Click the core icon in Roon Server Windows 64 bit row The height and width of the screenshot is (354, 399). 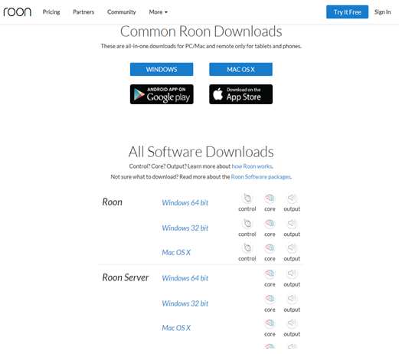[270, 274]
